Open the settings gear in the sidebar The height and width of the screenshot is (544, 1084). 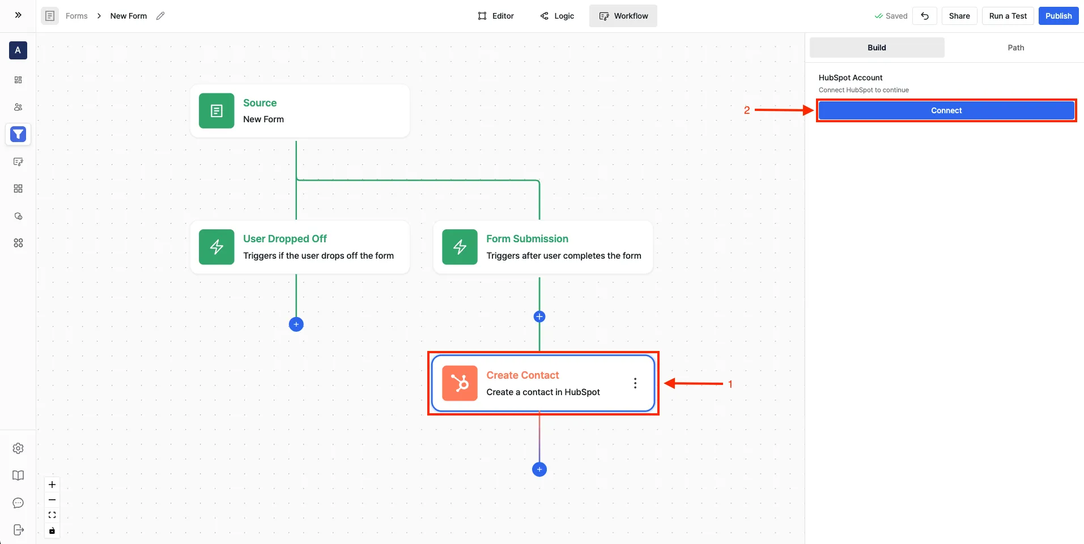point(18,448)
